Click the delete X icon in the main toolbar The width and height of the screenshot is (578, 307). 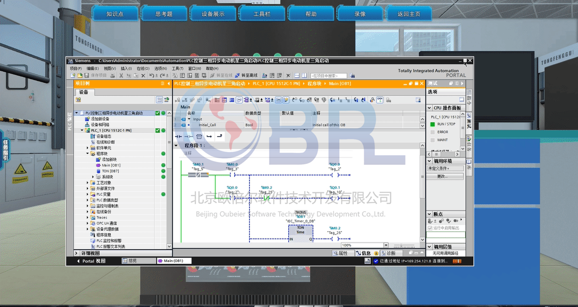143,75
